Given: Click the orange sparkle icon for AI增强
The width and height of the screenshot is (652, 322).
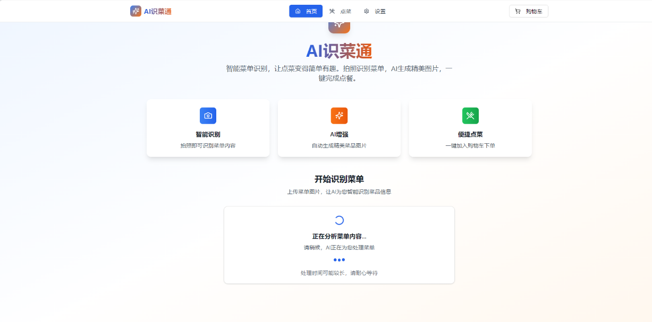Looking at the screenshot, I should click(x=339, y=116).
